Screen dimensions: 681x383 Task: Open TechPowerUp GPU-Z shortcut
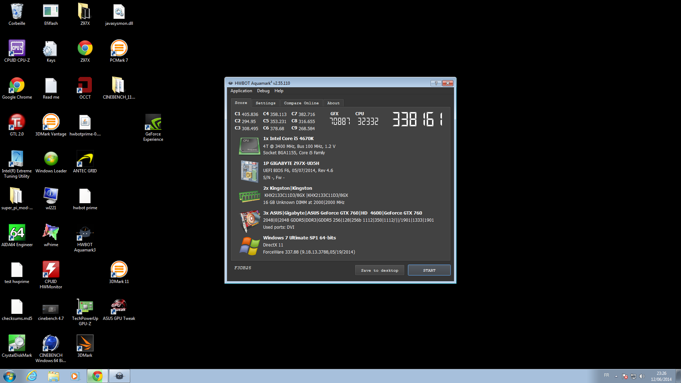point(85,312)
